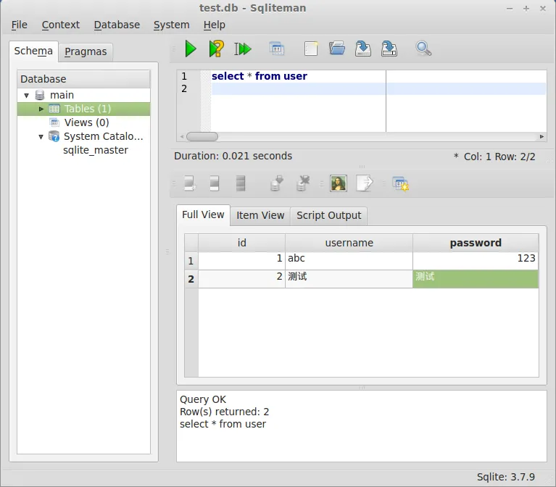Open BLOB image preview Mona Lisa icon
556x487 pixels.
pos(339,183)
